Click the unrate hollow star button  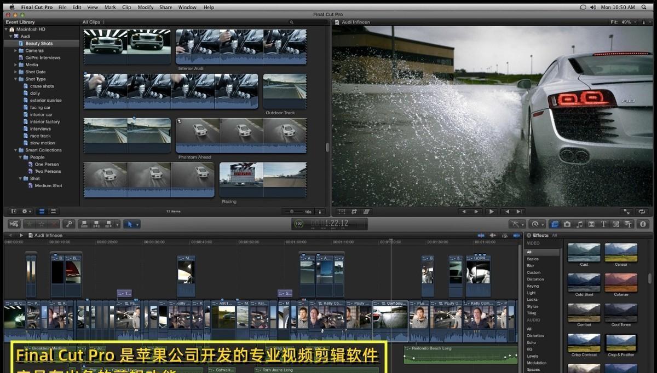(x=42, y=224)
